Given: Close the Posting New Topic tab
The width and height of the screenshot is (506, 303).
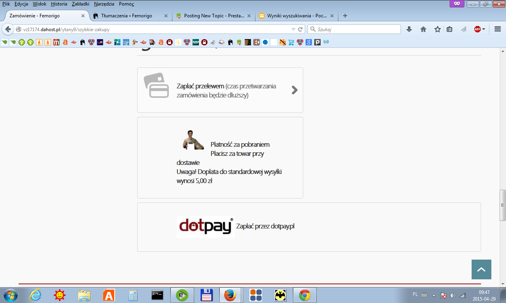Looking at the screenshot, I should [249, 16].
